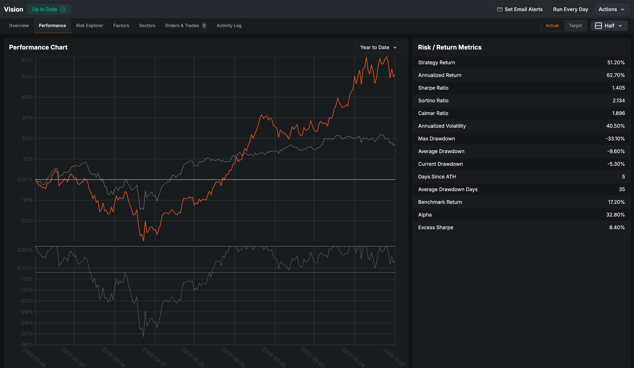This screenshot has width=634, height=368.
Task: Open the Risk Explorer tab
Action: click(x=90, y=26)
